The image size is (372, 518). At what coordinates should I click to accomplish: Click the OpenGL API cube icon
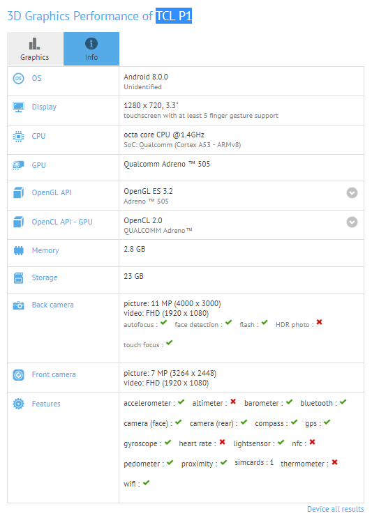coord(19,192)
